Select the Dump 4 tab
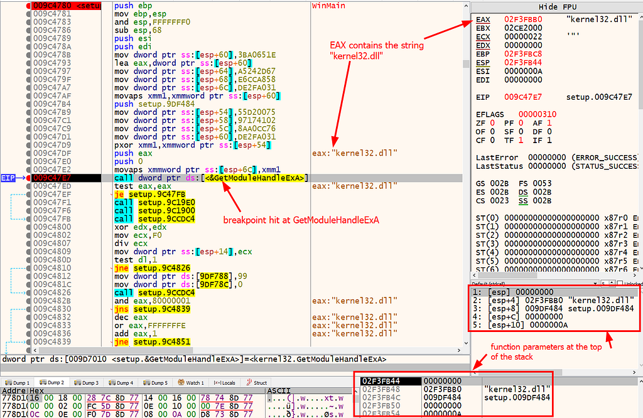643x418 pixels. pyautogui.click(x=121, y=383)
